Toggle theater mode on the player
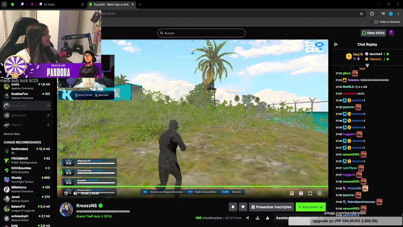This screenshot has width=403, height=227. (x=301, y=193)
